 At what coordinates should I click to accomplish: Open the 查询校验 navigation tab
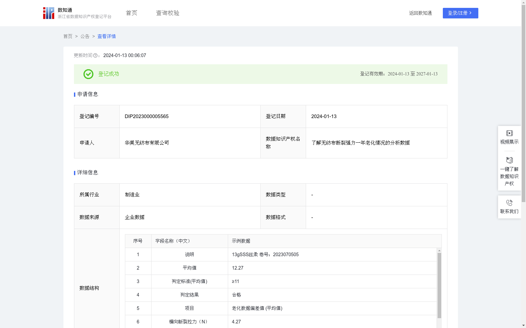[x=168, y=13]
